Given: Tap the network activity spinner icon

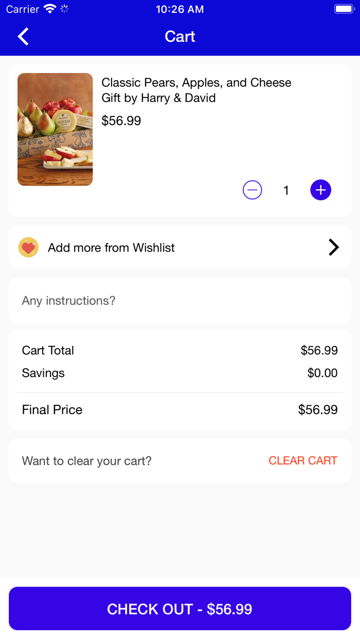Looking at the screenshot, I should [x=64, y=9].
